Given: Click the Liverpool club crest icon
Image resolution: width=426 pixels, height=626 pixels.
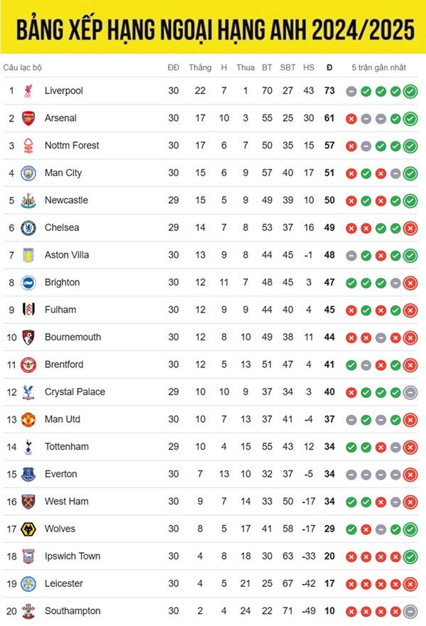Looking at the screenshot, I should point(28,91).
